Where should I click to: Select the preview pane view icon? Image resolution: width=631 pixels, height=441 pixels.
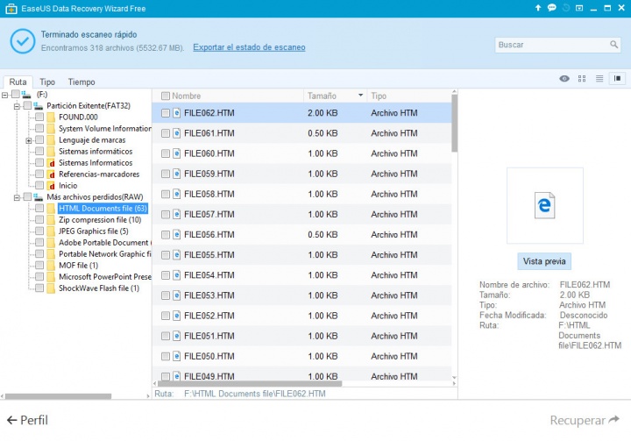click(x=617, y=79)
